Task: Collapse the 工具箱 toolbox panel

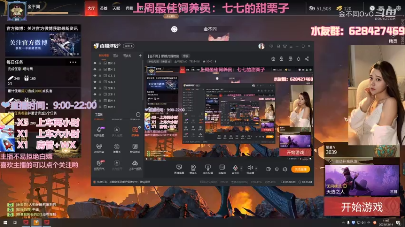Action: click(x=138, y=115)
